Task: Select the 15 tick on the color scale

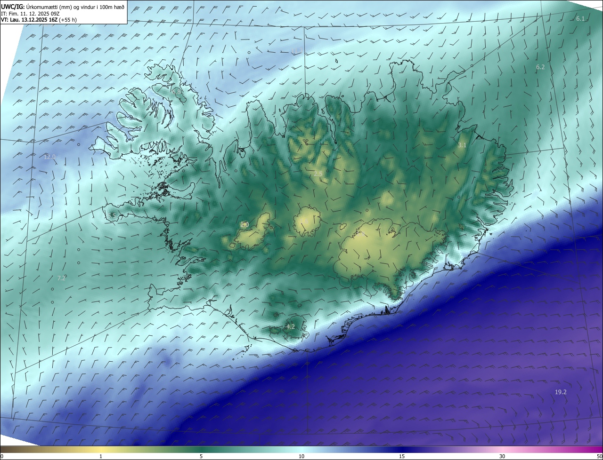Action: click(402, 456)
